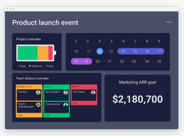Open the Promotional plan task card
Screen dimensions: 184x136
(57, 107)
